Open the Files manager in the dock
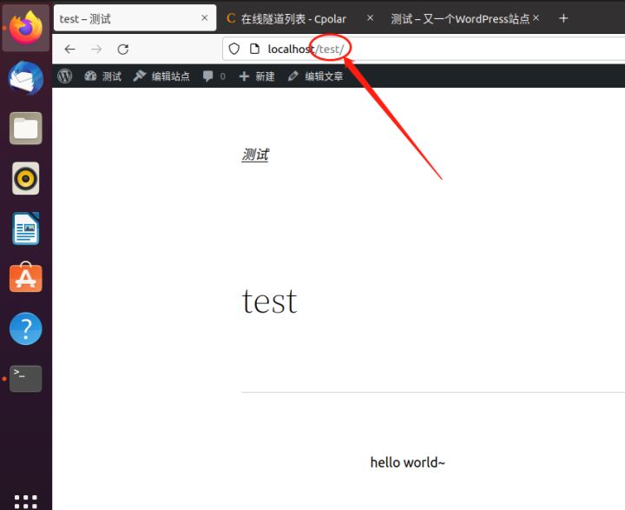 click(26, 128)
